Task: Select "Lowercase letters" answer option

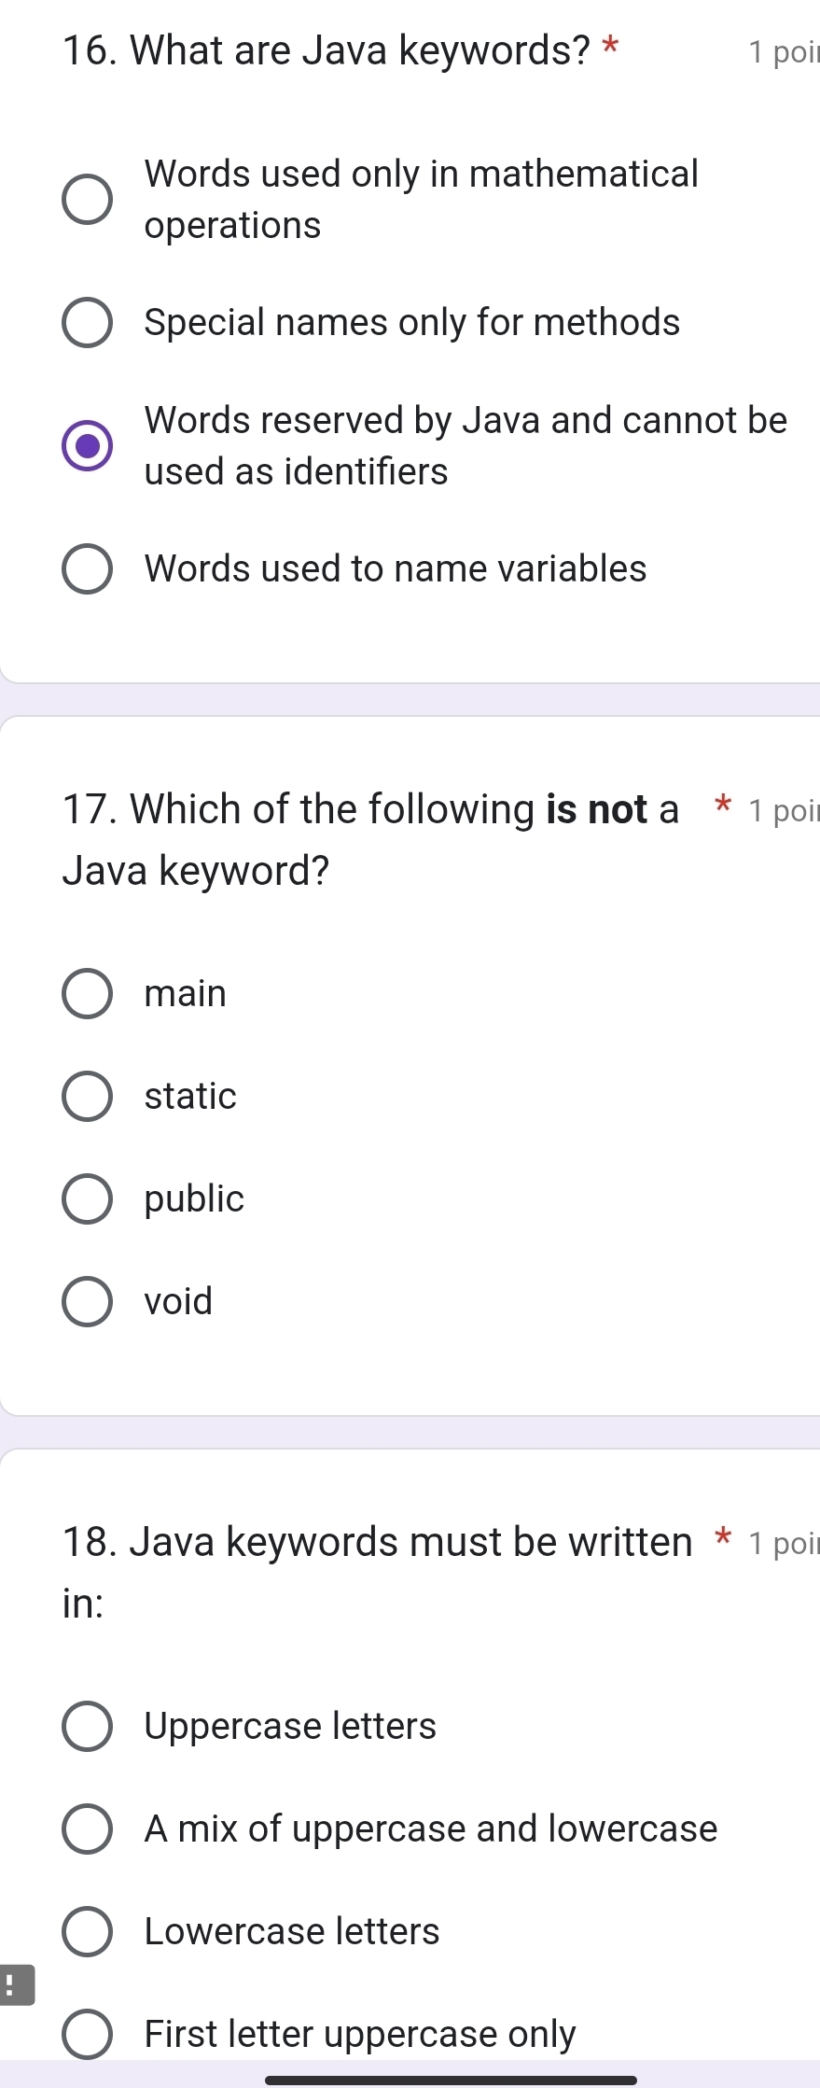Action: [x=87, y=1931]
